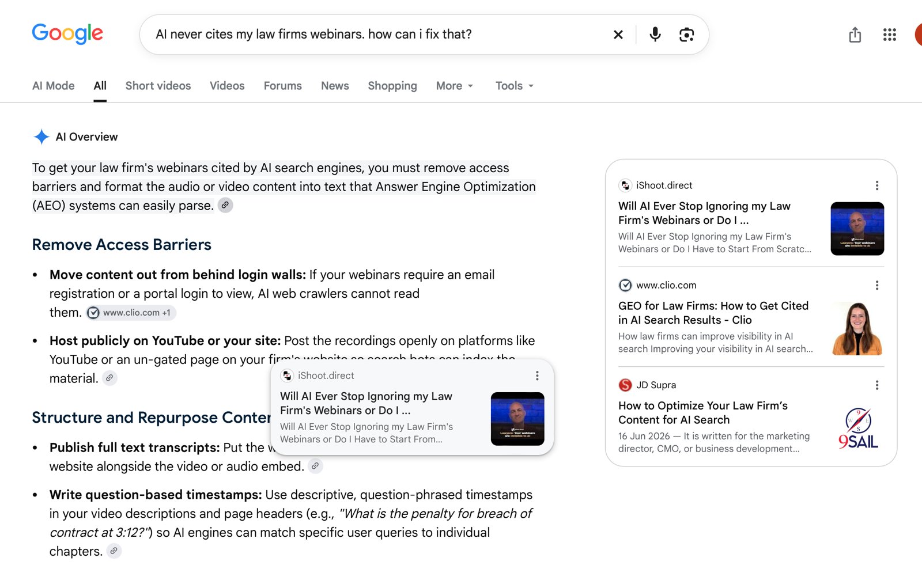Open the www.clio.com +1 source chip
This screenshot has height=569, width=922.
click(131, 313)
